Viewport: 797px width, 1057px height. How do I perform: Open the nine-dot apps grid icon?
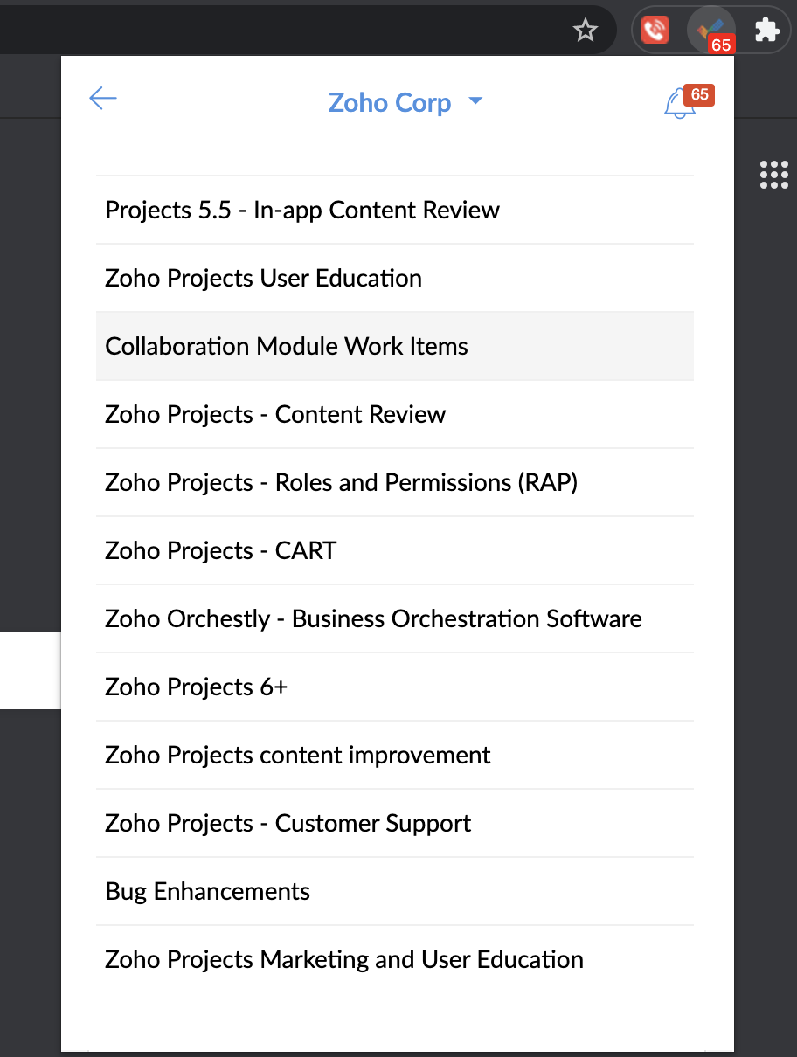click(x=774, y=175)
